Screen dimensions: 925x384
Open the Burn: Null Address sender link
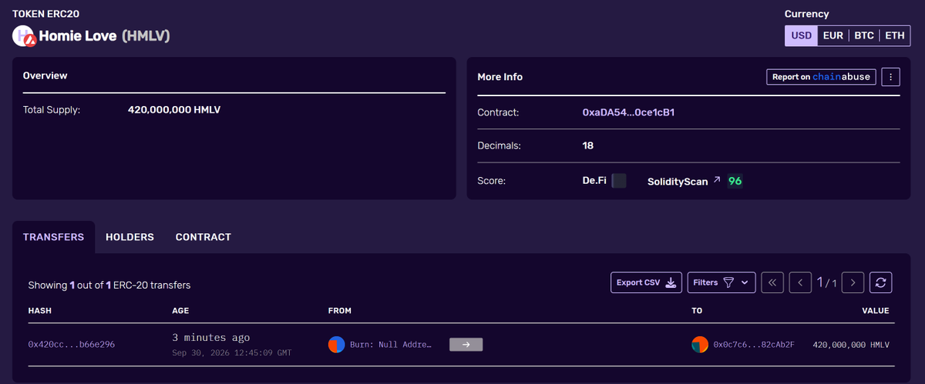click(x=390, y=345)
